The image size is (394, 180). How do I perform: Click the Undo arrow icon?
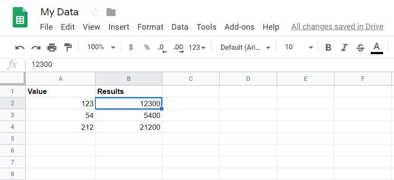point(19,47)
